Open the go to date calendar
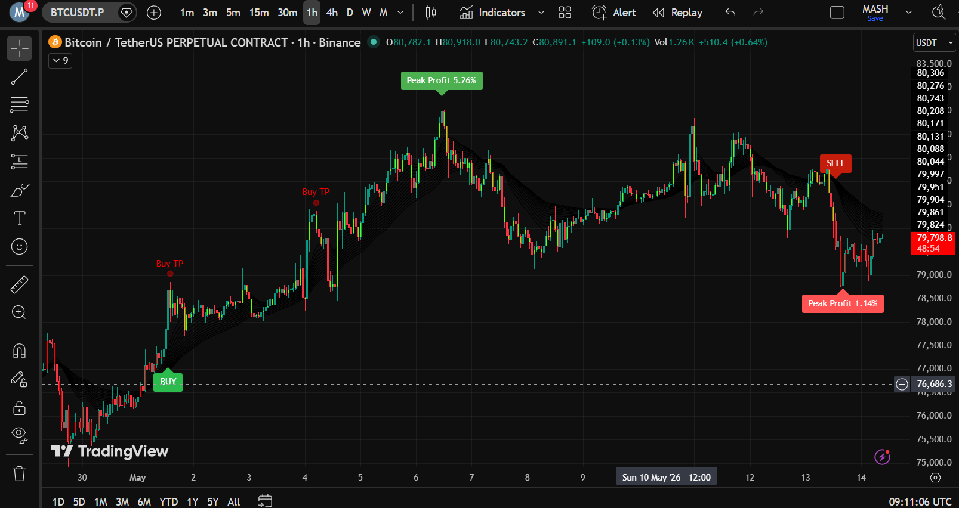Viewport: 959px width, 508px height. click(x=265, y=501)
